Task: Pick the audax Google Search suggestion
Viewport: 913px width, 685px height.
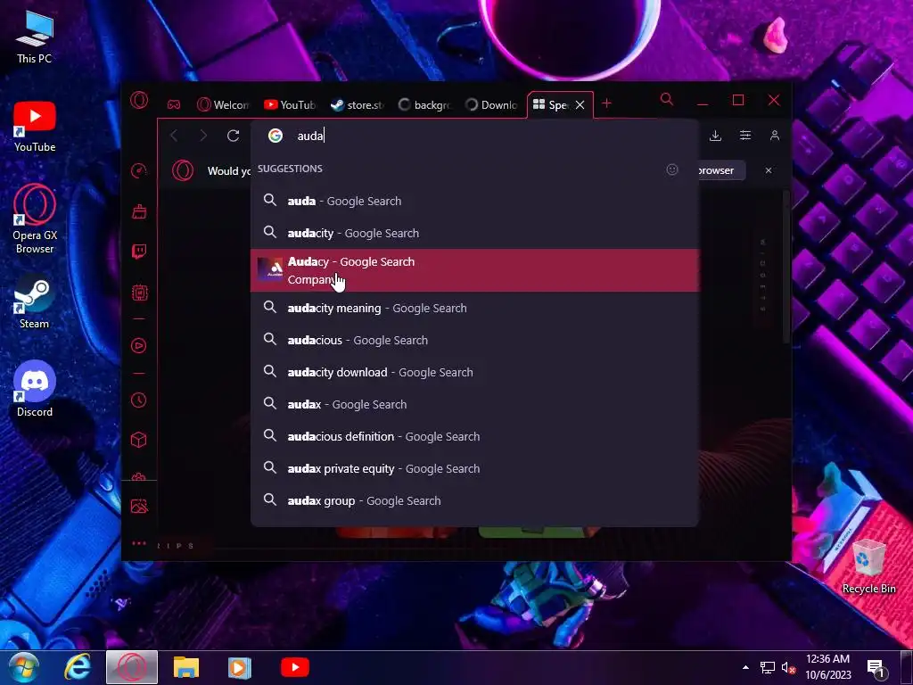Action: pos(474,404)
